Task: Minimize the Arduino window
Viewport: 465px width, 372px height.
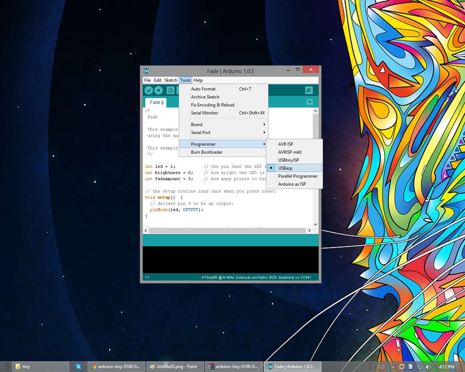Action: click(x=288, y=70)
